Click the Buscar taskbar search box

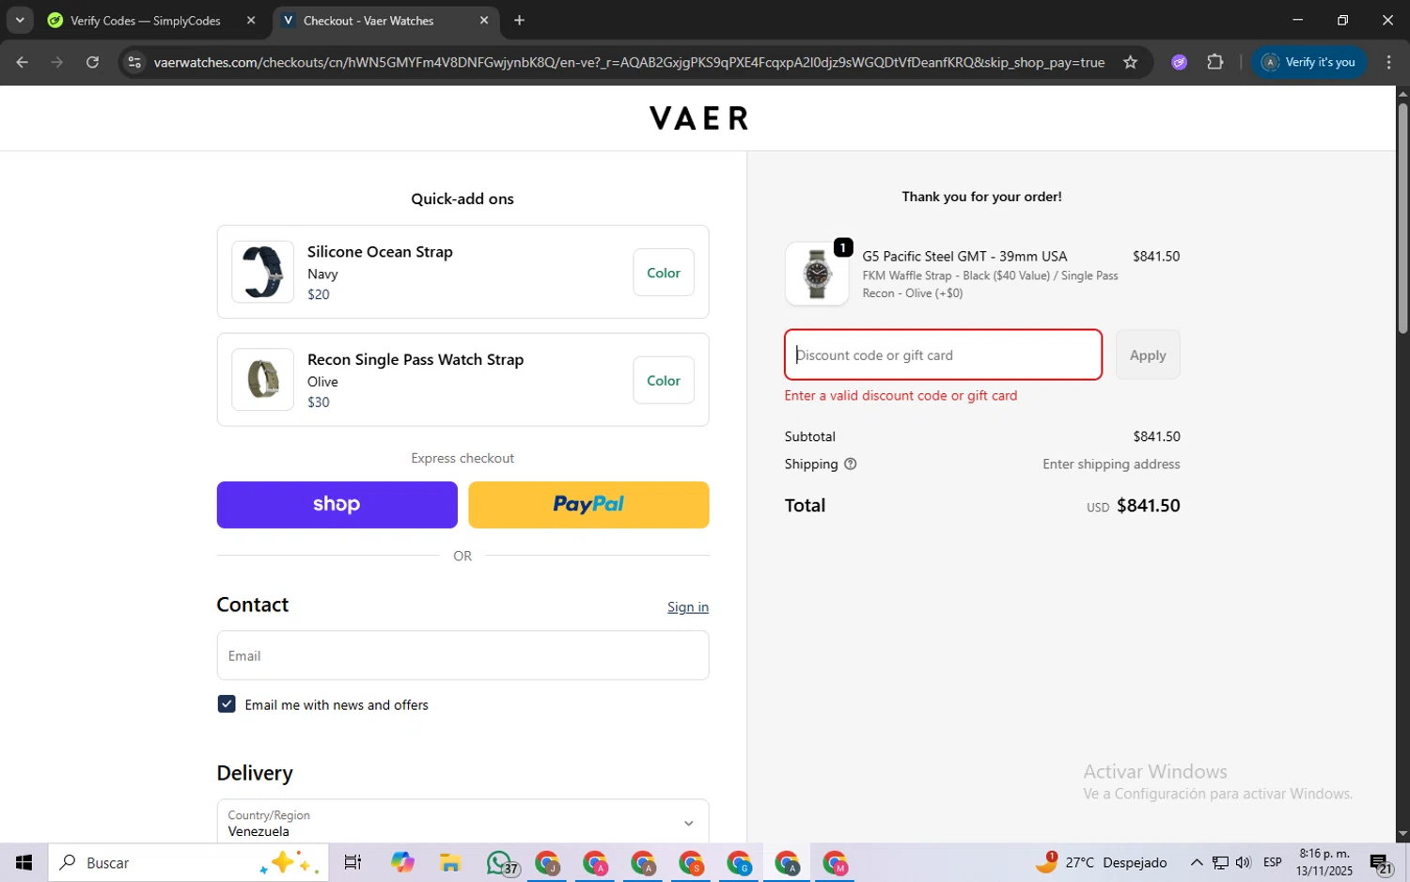188,862
